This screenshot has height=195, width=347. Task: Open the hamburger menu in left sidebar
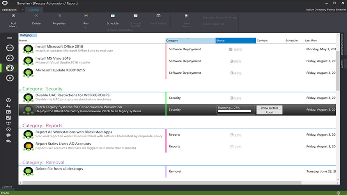click(x=10, y=38)
